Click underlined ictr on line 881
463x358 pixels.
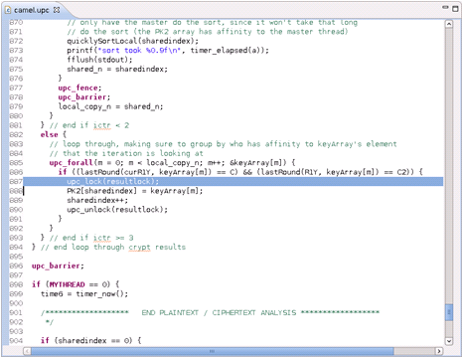(x=101, y=125)
